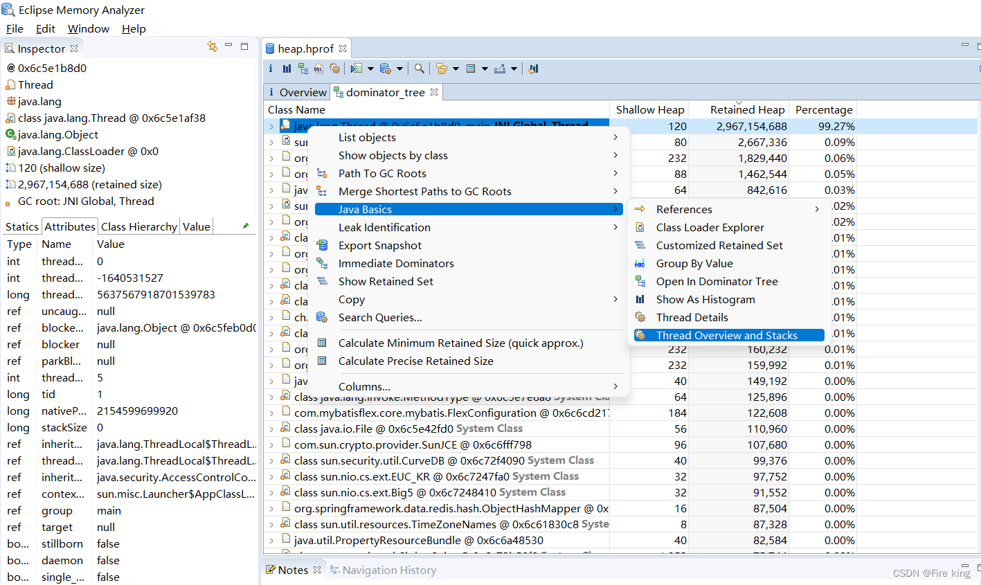981x585 pixels.
Task: Close the Notes view tab
Action: (317, 570)
